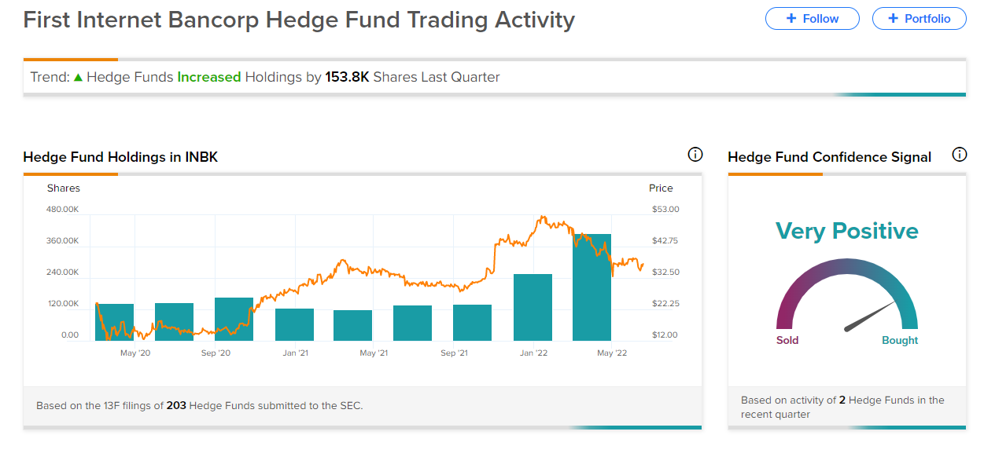Select the holdings bar left of the Sep '20 label
Screen dimensions: 984x457
click(x=174, y=322)
